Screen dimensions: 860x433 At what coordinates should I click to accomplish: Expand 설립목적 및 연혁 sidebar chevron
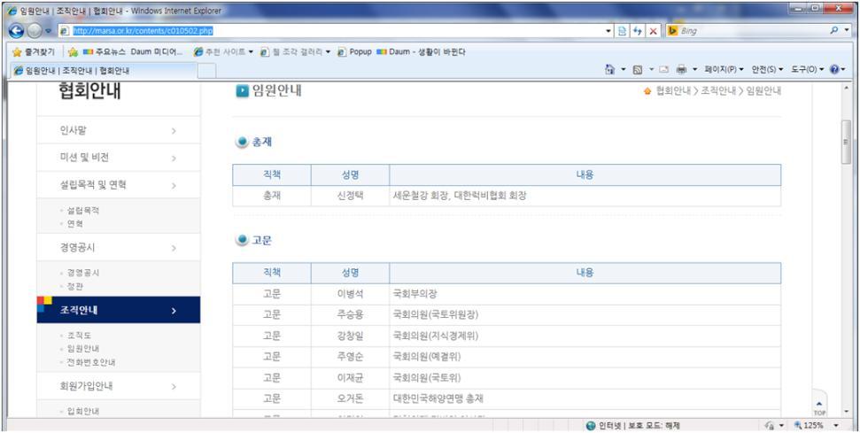pyautogui.click(x=174, y=186)
